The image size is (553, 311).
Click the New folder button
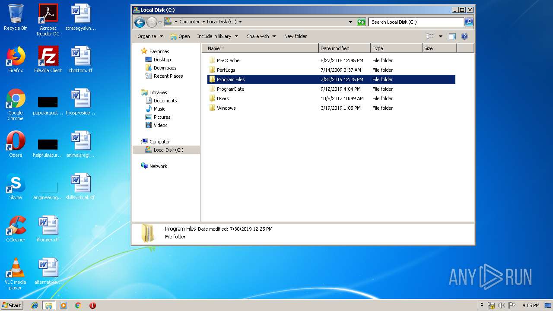pyautogui.click(x=296, y=36)
